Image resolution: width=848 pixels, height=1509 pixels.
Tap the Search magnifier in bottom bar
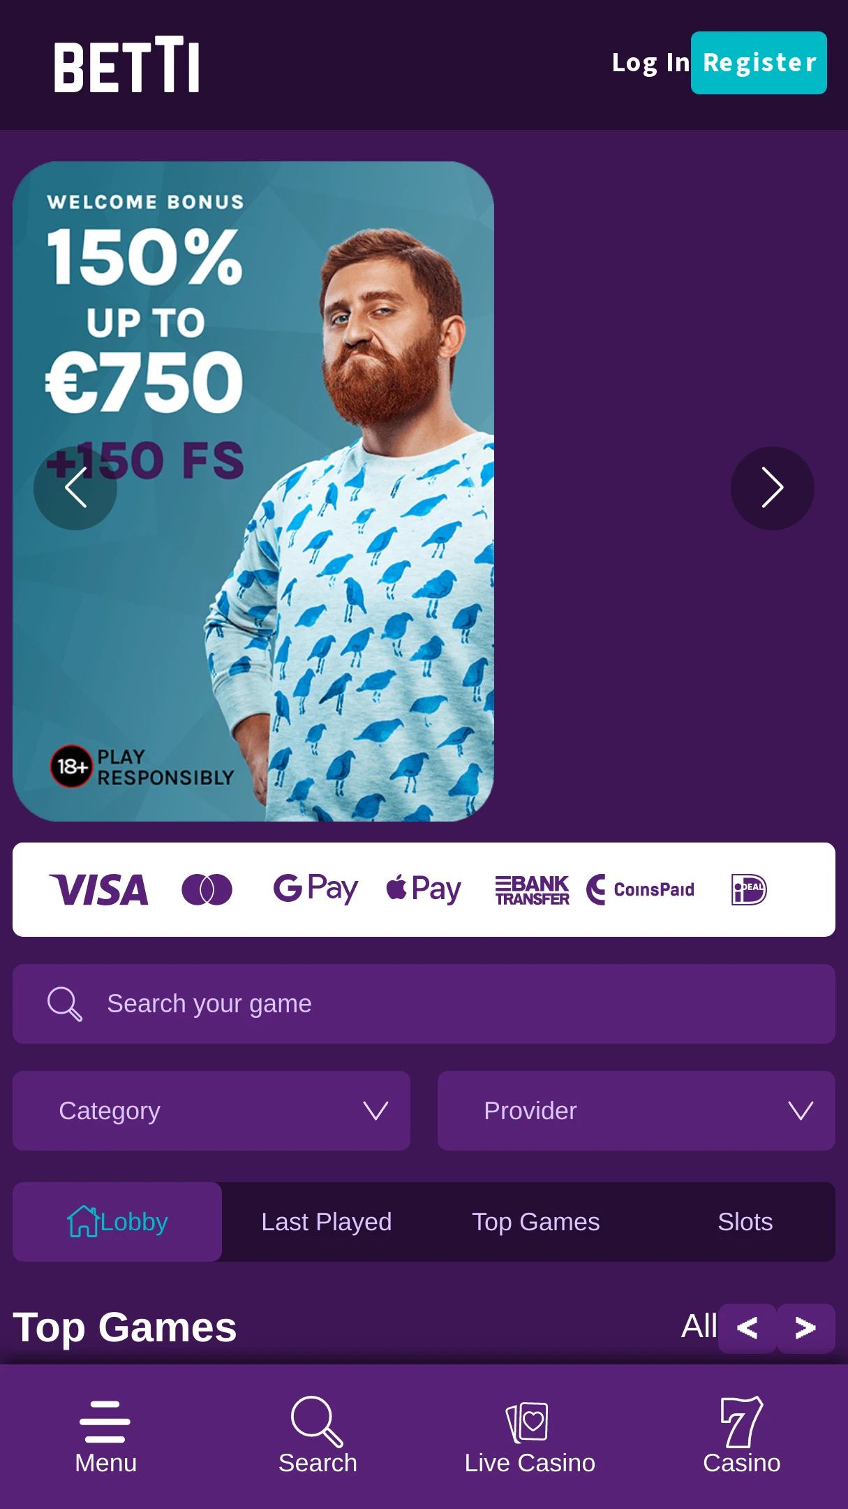(x=317, y=1422)
